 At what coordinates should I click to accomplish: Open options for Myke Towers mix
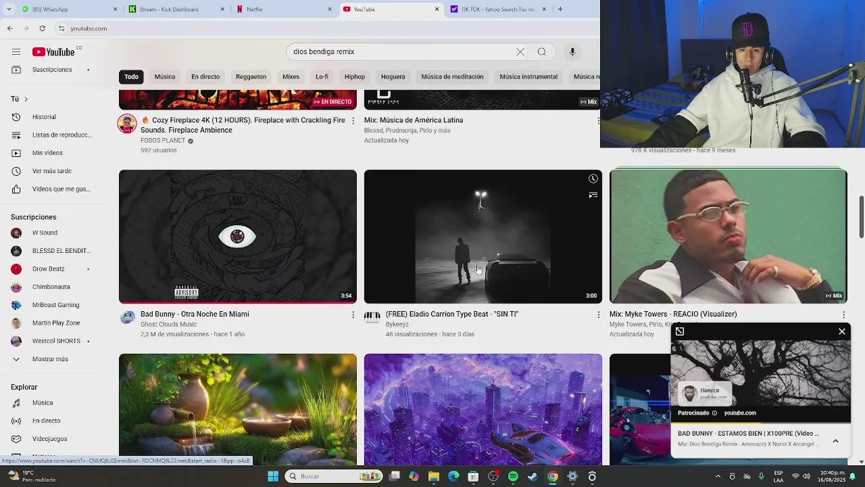[843, 315]
